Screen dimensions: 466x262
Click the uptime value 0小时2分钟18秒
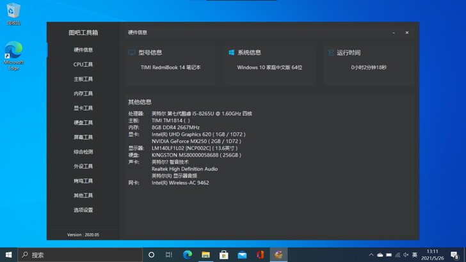369,67
